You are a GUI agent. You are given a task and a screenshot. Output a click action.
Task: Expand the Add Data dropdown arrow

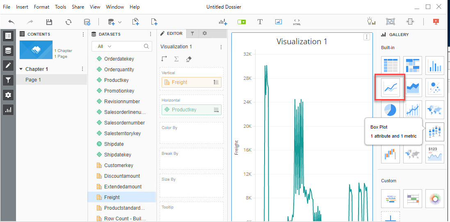click(120, 22)
